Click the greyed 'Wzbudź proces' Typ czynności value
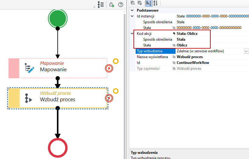Viewport: 249px width, 159px height. click(189, 68)
